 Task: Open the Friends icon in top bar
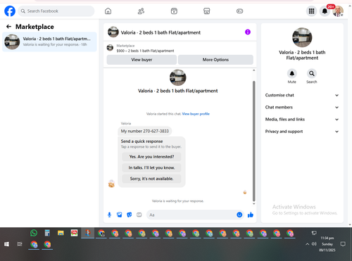click(141, 11)
